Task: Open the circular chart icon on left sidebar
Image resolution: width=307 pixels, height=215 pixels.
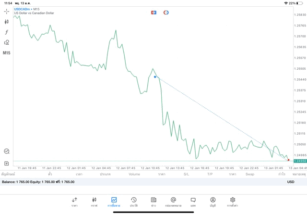Action: tap(7, 152)
